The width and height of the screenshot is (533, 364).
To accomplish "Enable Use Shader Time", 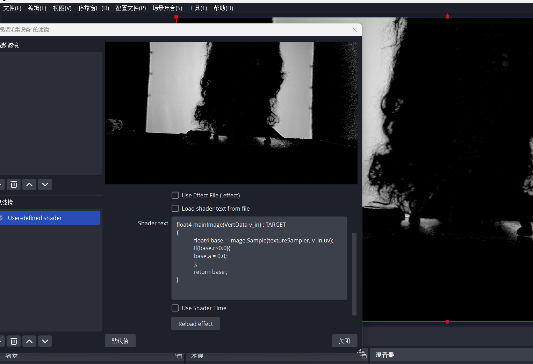I will pyautogui.click(x=175, y=308).
